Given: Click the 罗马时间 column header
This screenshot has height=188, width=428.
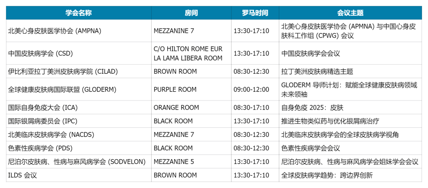Looking at the screenshot, I should (x=255, y=13).
